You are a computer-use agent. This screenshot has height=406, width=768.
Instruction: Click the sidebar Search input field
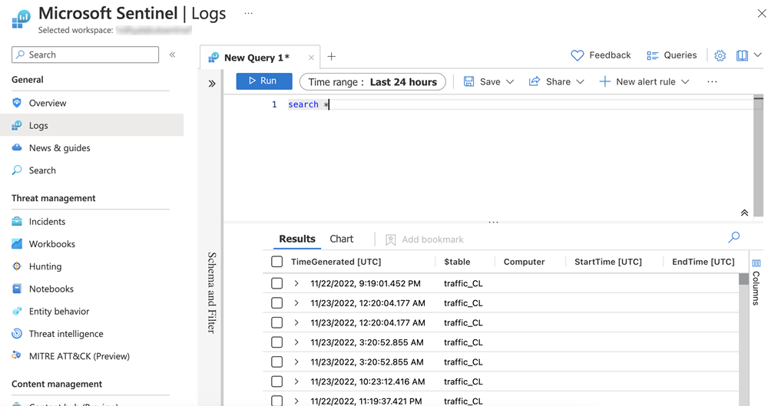85,54
